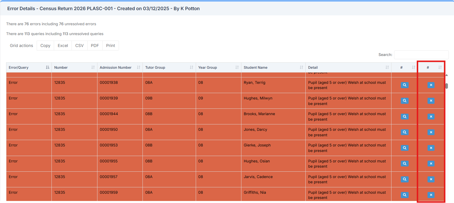Export the grid as PDF
Image resolution: width=454 pixels, height=203 pixels.
[95, 46]
